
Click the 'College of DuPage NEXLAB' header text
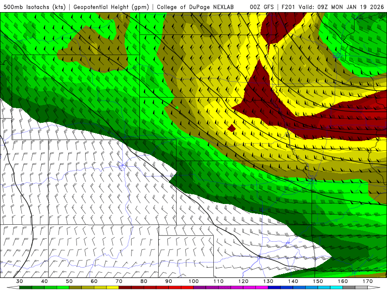195,7
